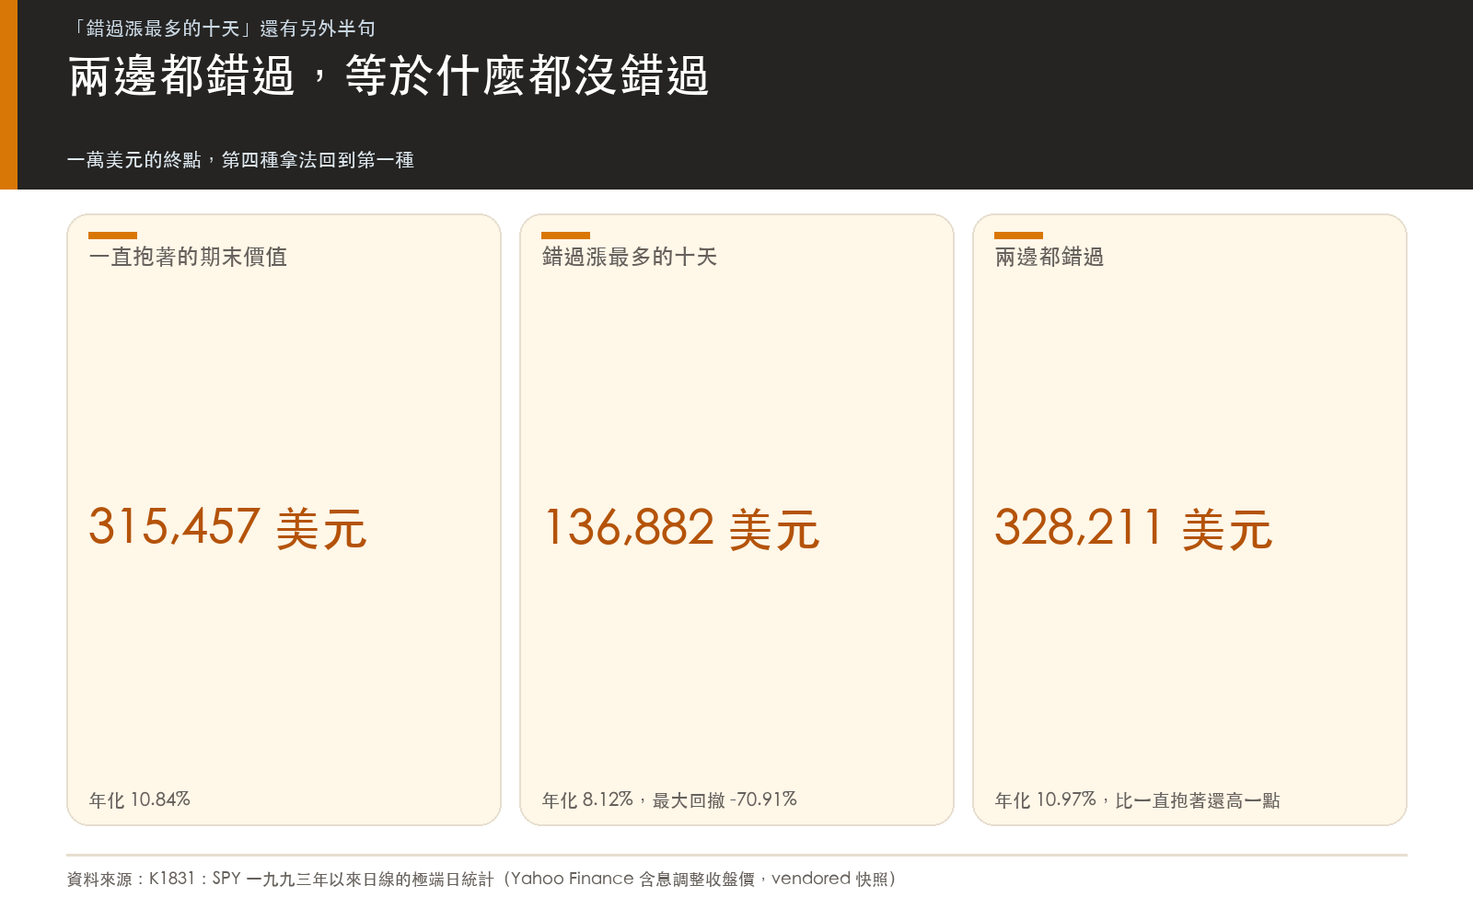
Task: Select the value 315,457 美元
Action: click(x=227, y=528)
